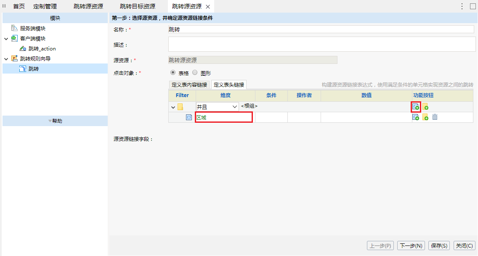This screenshot has width=478, height=256.
Task: Select the 表格 radio button
Action: pos(173,73)
